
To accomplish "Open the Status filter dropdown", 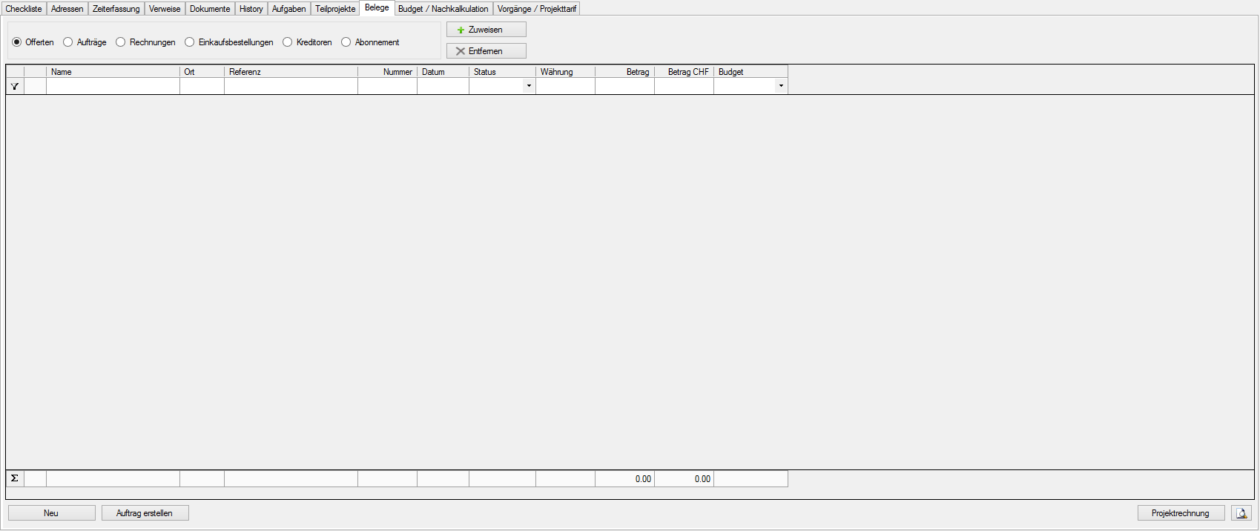I will (x=529, y=86).
